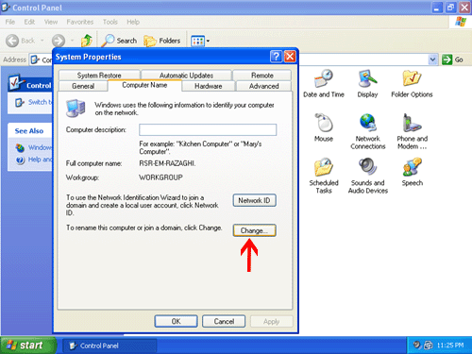The image size is (472, 354).
Task: Click the Change... button
Action: 254,230
